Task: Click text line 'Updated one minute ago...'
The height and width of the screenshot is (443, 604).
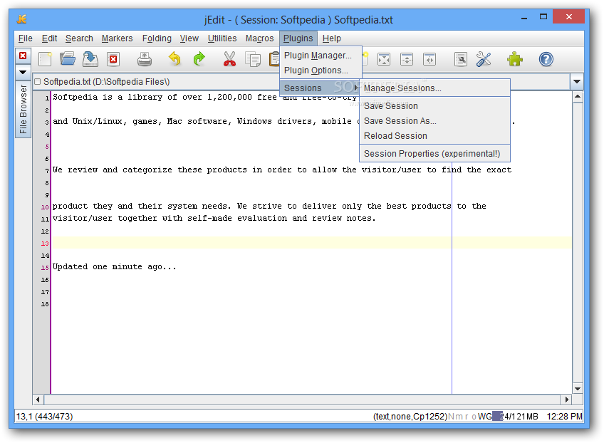Action: click(115, 266)
